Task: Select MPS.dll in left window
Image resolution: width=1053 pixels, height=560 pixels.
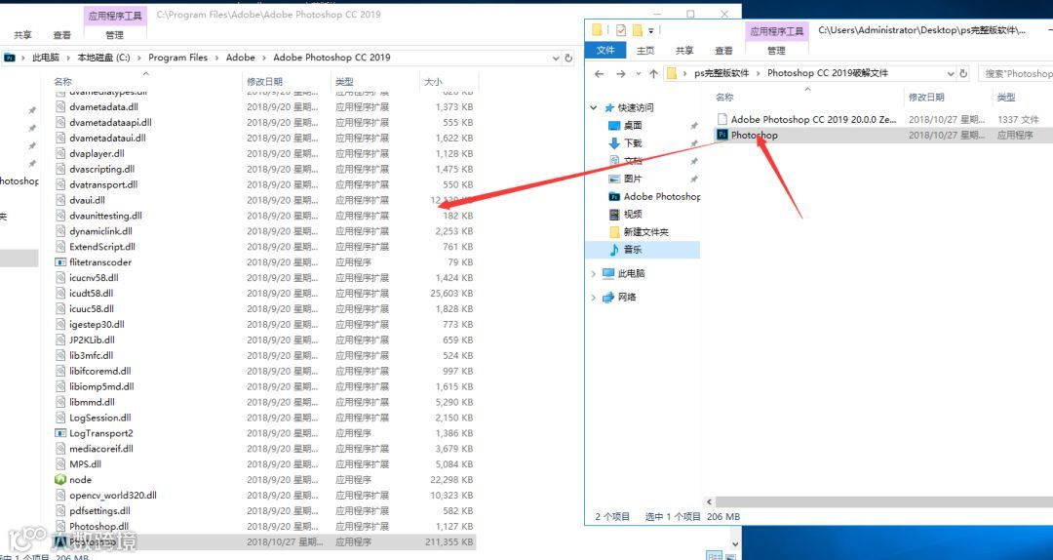Action: pyautogui.click(x=85, y=463)
